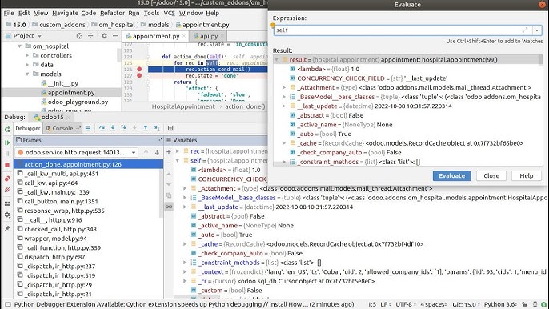Click the Resume Program green icon
Viewport: 549px width, 309px height.
click(7, 142)
